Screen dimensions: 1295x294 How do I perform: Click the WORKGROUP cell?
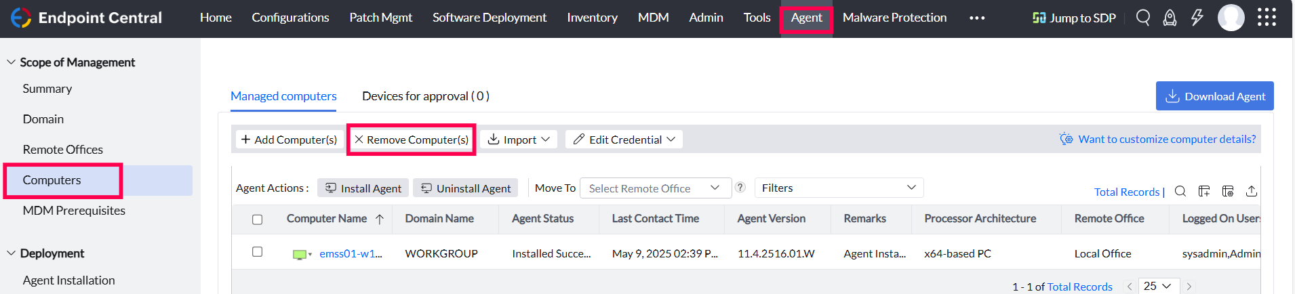tap(441, 253)
